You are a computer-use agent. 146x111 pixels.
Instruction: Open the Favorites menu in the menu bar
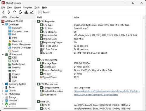coord(28,8)
